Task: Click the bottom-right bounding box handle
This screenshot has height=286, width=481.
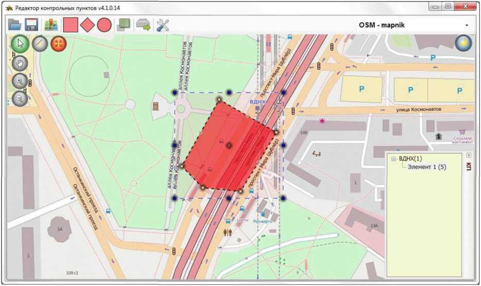Action: (283, 198)
